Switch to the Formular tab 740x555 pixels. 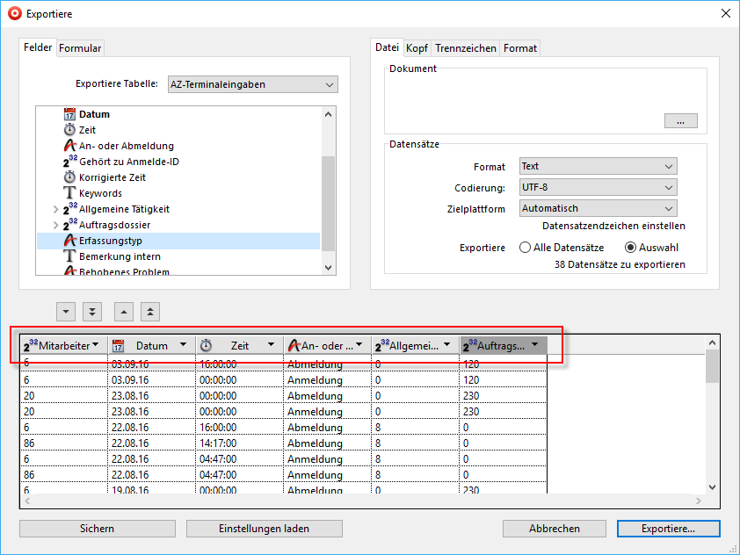80,48
